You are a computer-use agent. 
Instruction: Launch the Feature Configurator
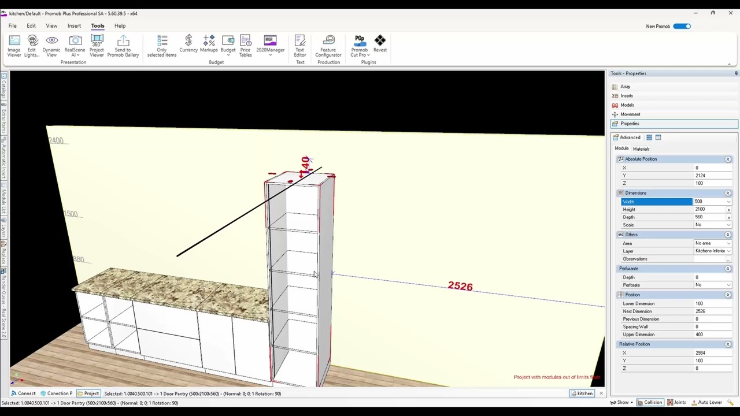(x=328, y=46)
